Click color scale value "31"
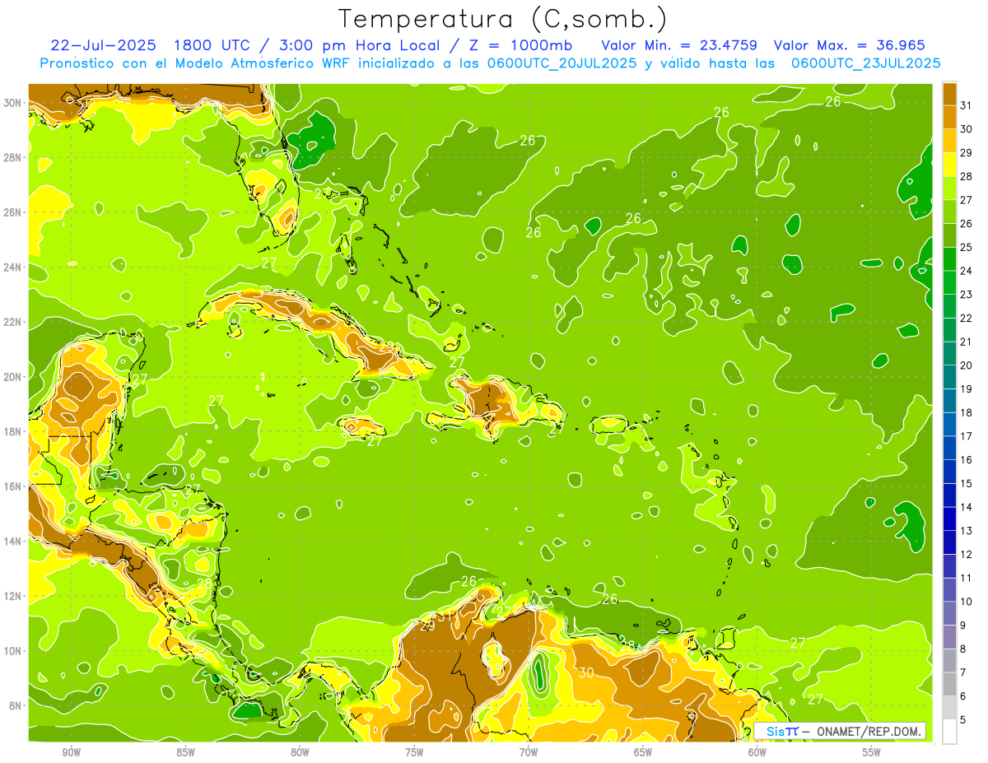The height and width of the screenshot is (763, 988). (x=967, y=105)
